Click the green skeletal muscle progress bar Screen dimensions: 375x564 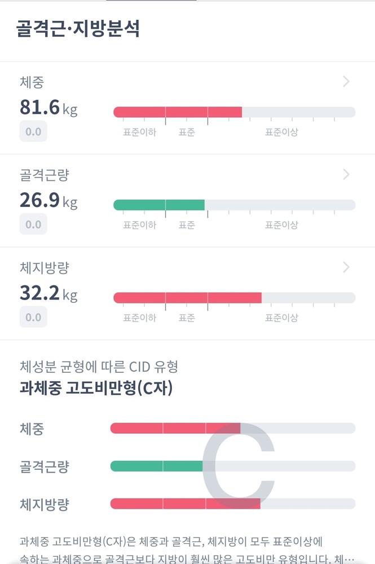159,204
